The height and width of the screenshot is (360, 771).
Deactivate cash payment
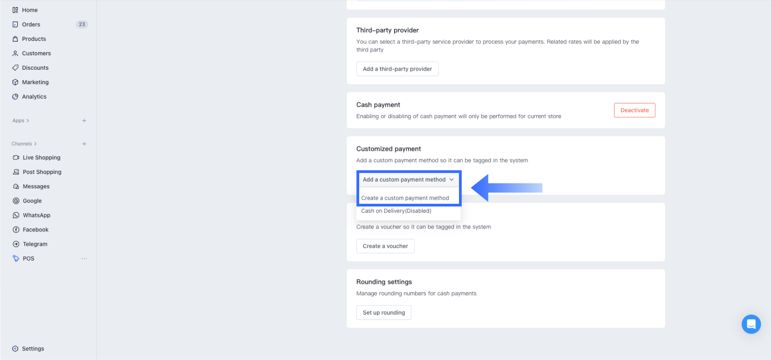(x=634, y=110)
